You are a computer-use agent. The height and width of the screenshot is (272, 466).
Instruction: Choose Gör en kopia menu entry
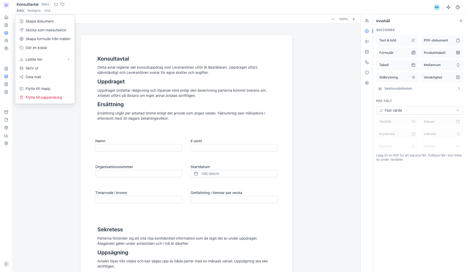click(45, 48)
